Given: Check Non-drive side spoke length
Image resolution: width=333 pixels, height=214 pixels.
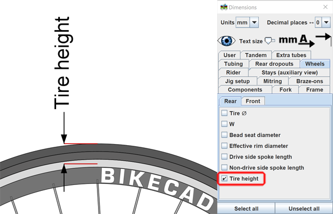Looking at the screenshot, I should [x=224, y=168].
